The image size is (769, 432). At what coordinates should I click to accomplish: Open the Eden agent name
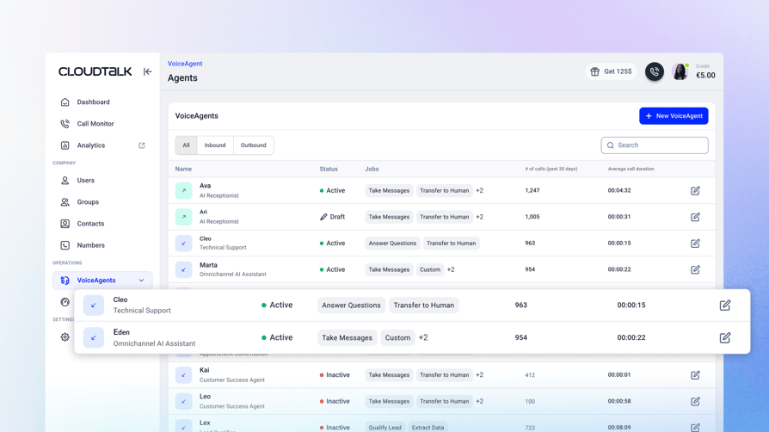[x=121, y=332]
